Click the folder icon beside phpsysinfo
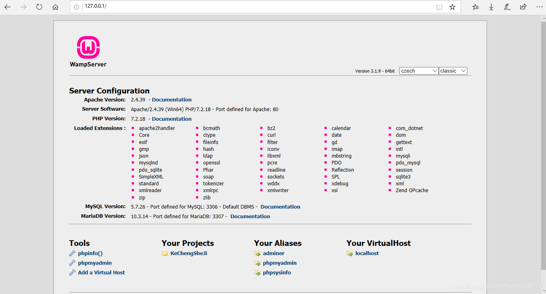 pyautogui.click(x=257, y=273)
